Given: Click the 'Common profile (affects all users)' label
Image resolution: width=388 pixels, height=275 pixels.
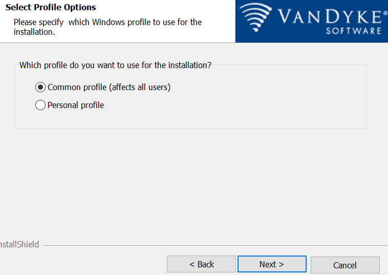Looking at the screenshot, I should coord(109,87).
